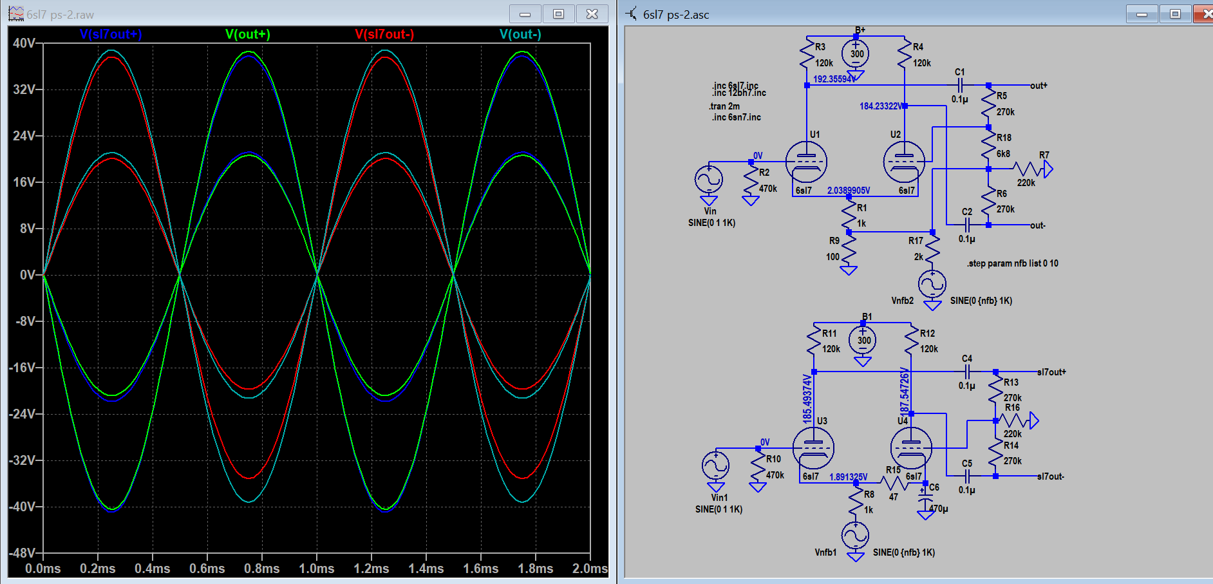Select the V(sl7out-) trace label
1213x584 pixels.
point(384,34)
